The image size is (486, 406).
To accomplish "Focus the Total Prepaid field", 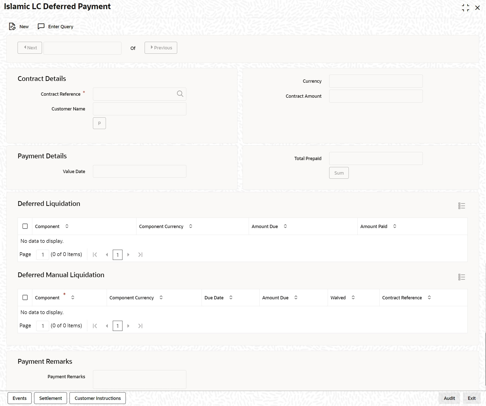I will coord(376,158).
